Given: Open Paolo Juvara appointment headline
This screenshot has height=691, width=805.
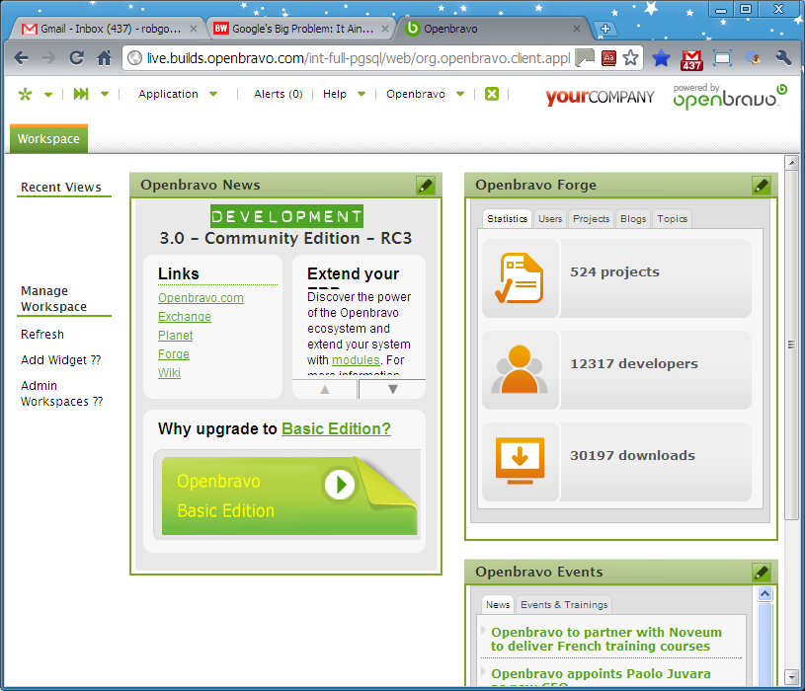Looking at the screenshot, I should coord(601,673).
